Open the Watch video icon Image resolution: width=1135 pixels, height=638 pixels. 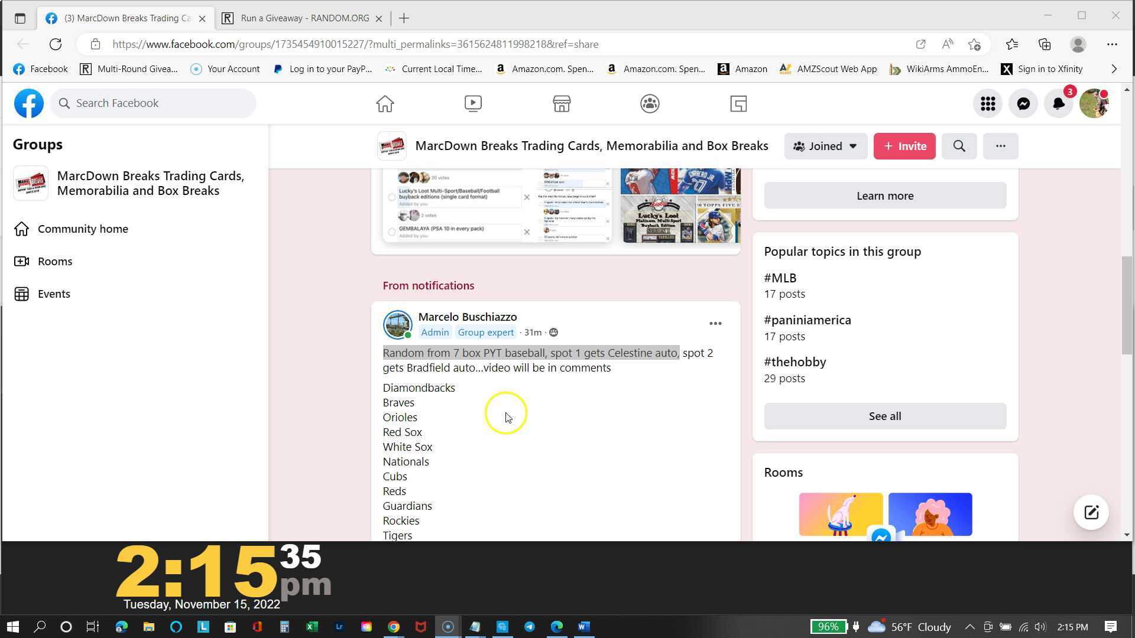473,103
